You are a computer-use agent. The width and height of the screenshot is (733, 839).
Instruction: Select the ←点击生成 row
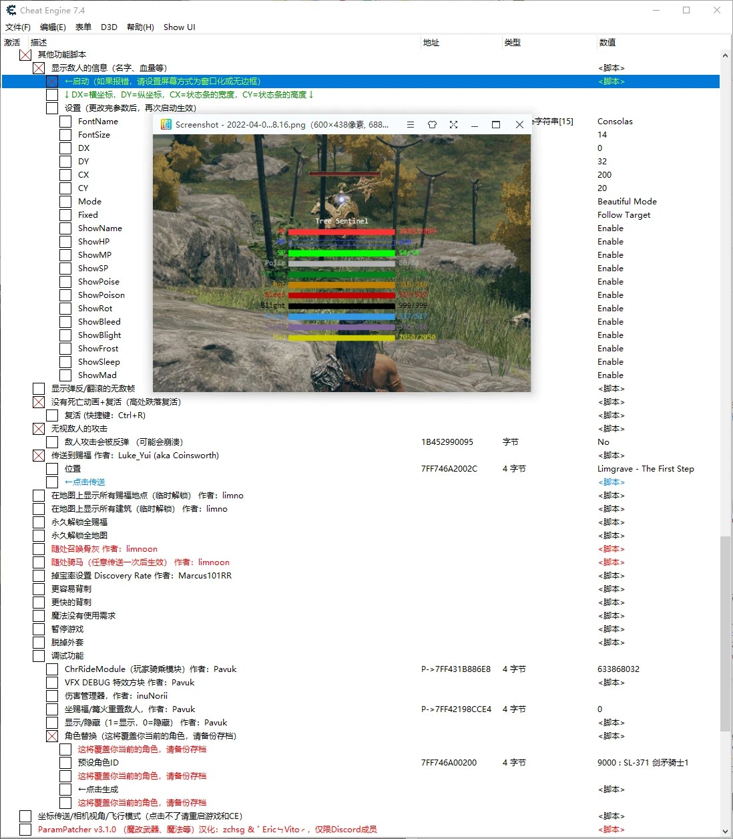(x=98, y=790)
